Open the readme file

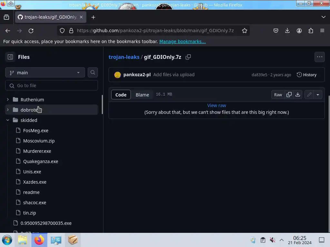click(31, 192)
